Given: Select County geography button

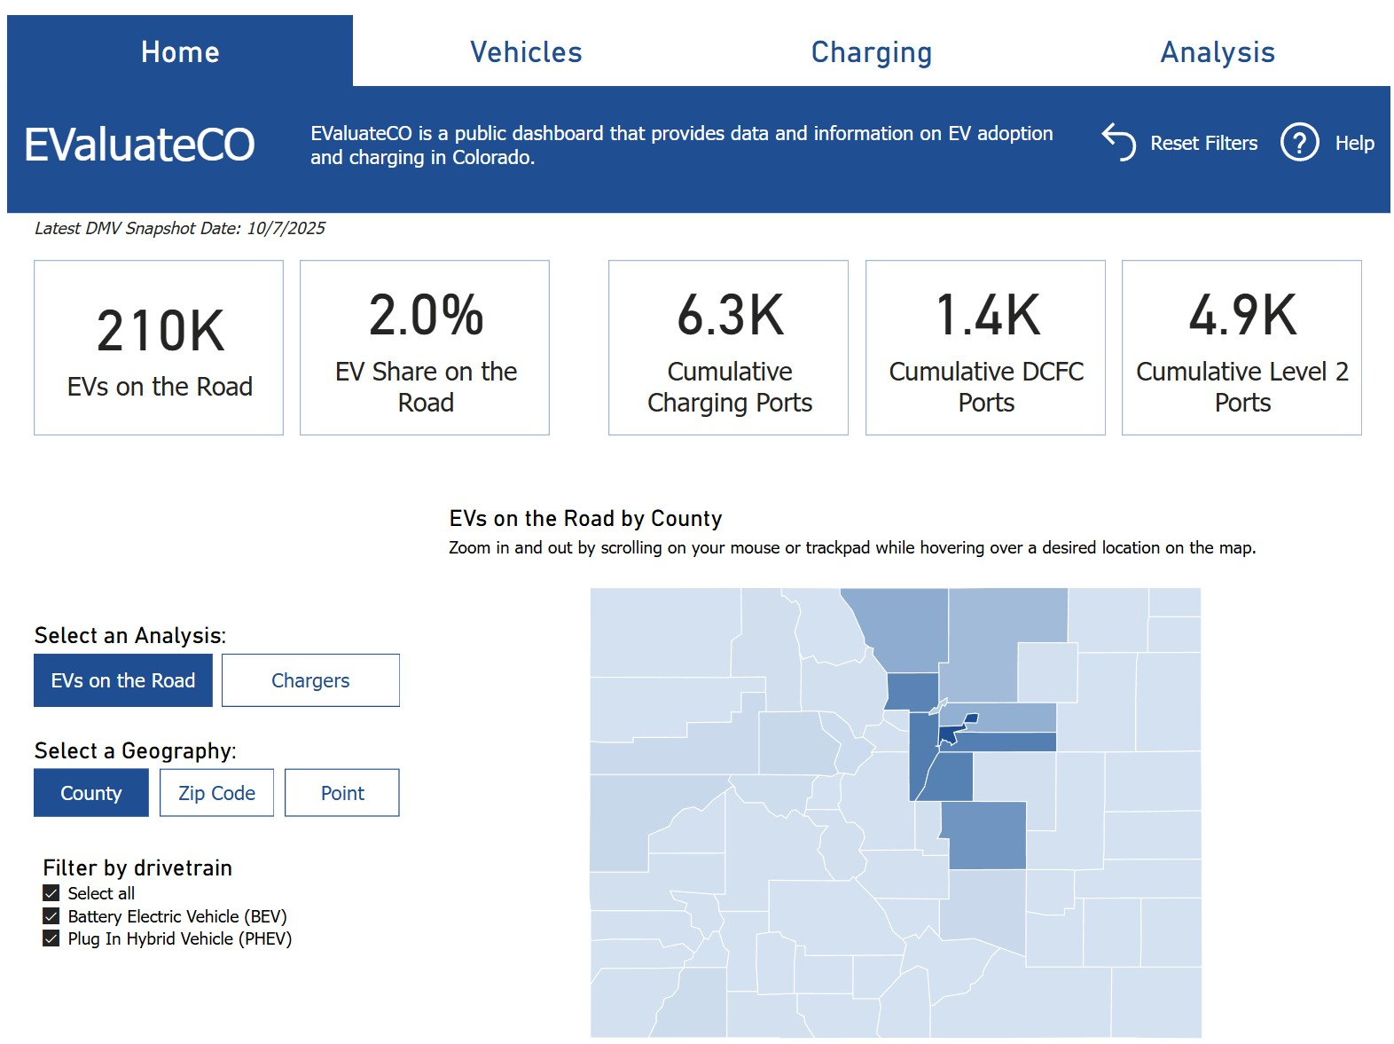Looking at the screenshot, I should 91,793.
